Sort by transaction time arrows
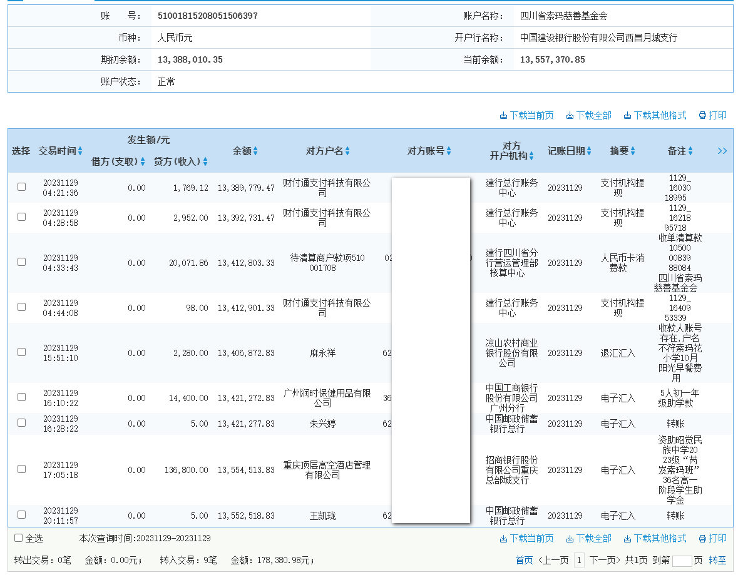The width and height of the screenshot is (738, 575). 80,151
